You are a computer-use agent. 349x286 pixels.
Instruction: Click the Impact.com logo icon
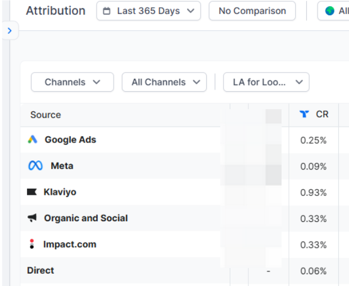click(32, 244)
